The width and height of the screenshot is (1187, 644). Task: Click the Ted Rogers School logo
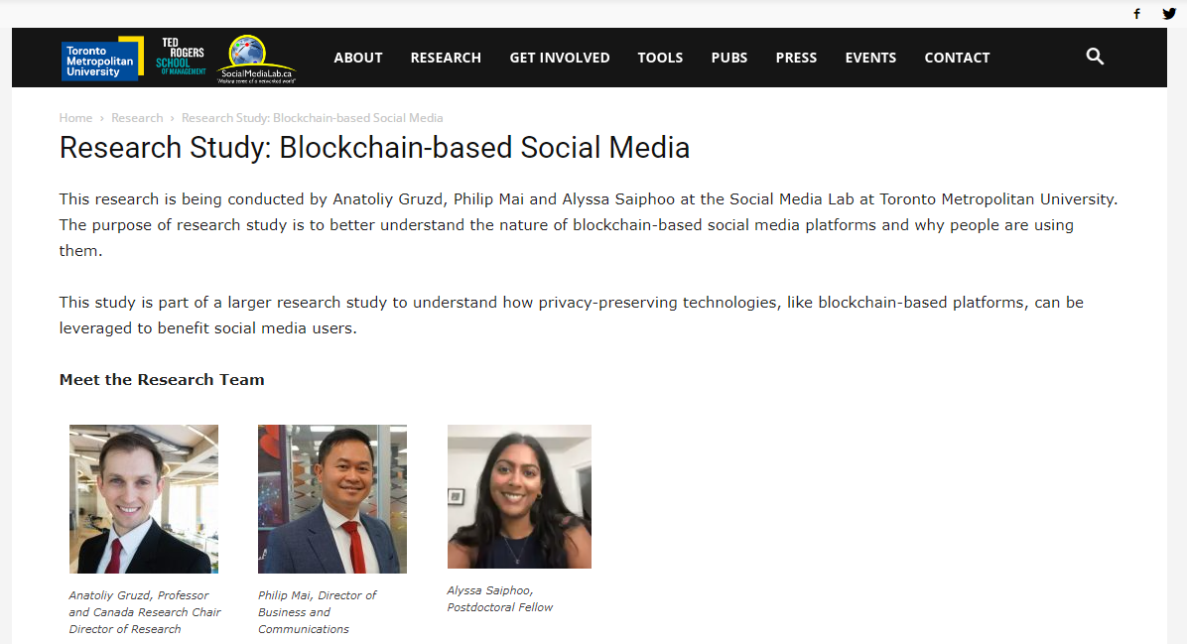click(181, 58)
